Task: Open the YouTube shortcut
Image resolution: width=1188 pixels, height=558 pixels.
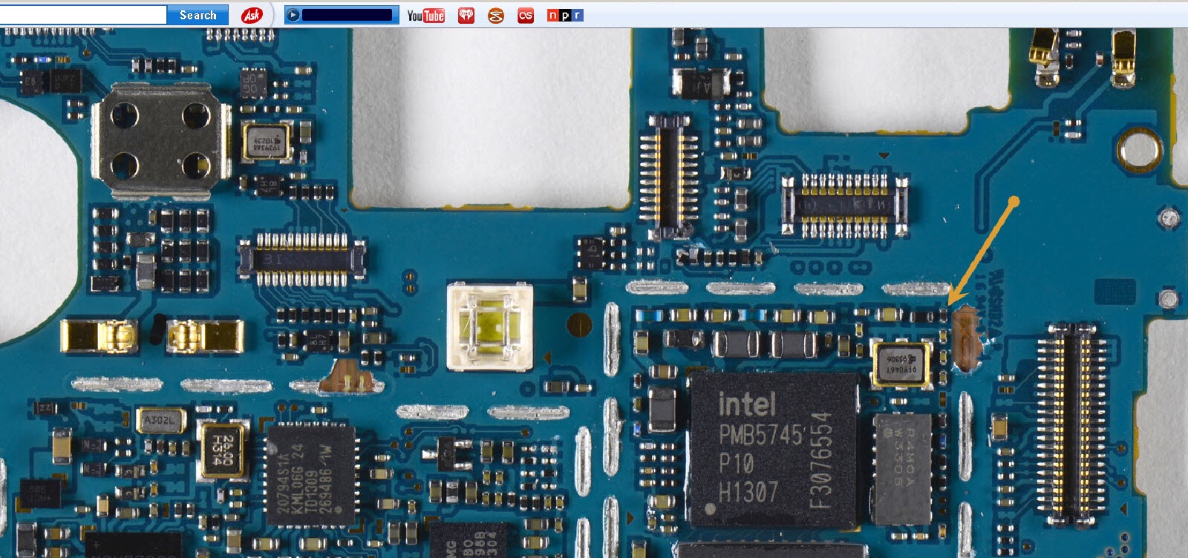Action: pyautogui.click(x=425, y=15)
